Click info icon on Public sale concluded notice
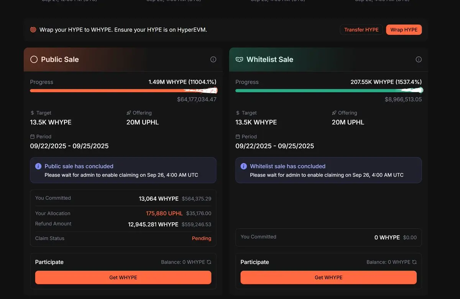Viewport: 460px width, 299px height. point(38,166)
